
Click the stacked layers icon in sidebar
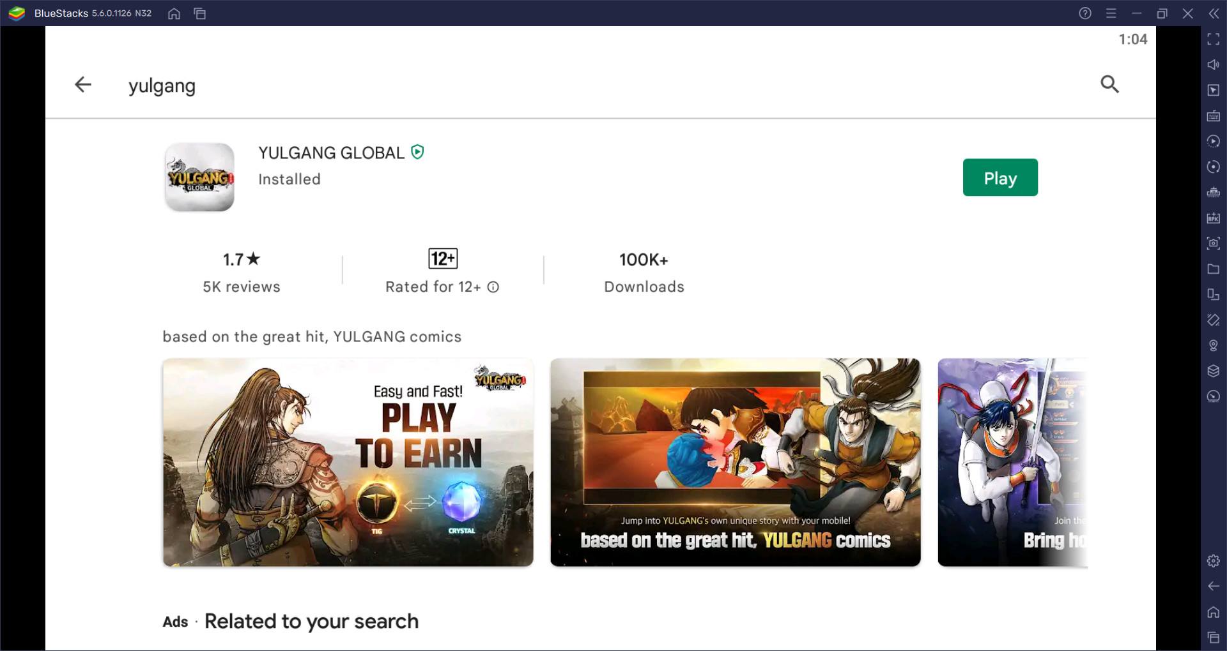pyautogui.click(x=1213, y=371)
